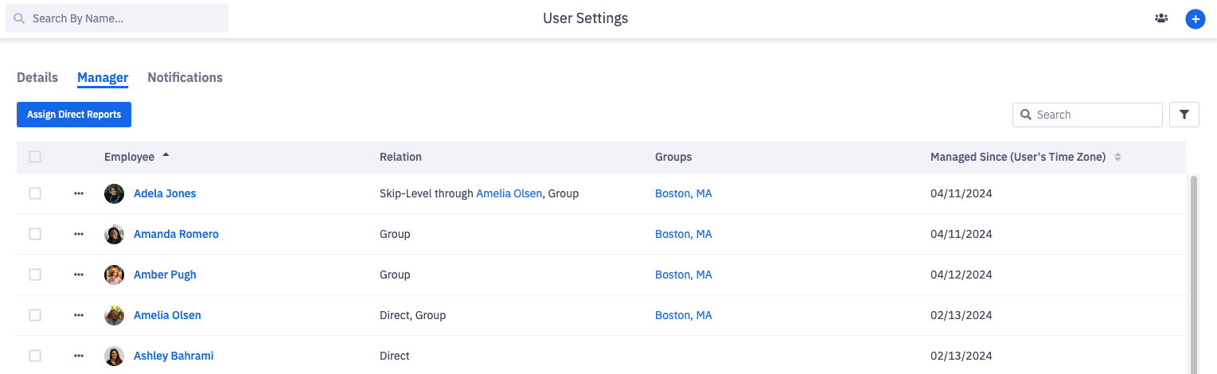Toggle the select-all checkbox in table header
1217x374 pixels.
pos(35,157)
